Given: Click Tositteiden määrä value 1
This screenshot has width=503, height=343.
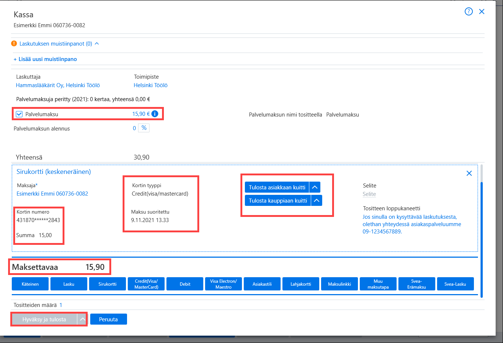Looking at the screenshot, I should tap(61, 305).
